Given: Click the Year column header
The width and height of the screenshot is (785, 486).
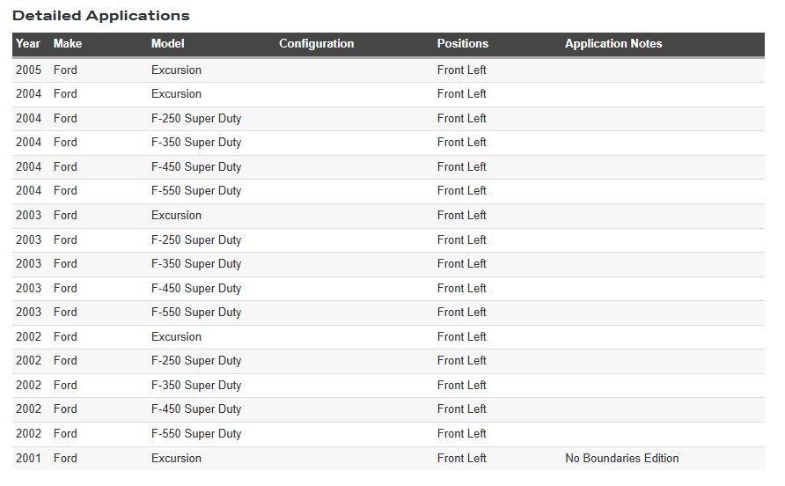Looking at the screenshot, I should click(x=28, y=44).
